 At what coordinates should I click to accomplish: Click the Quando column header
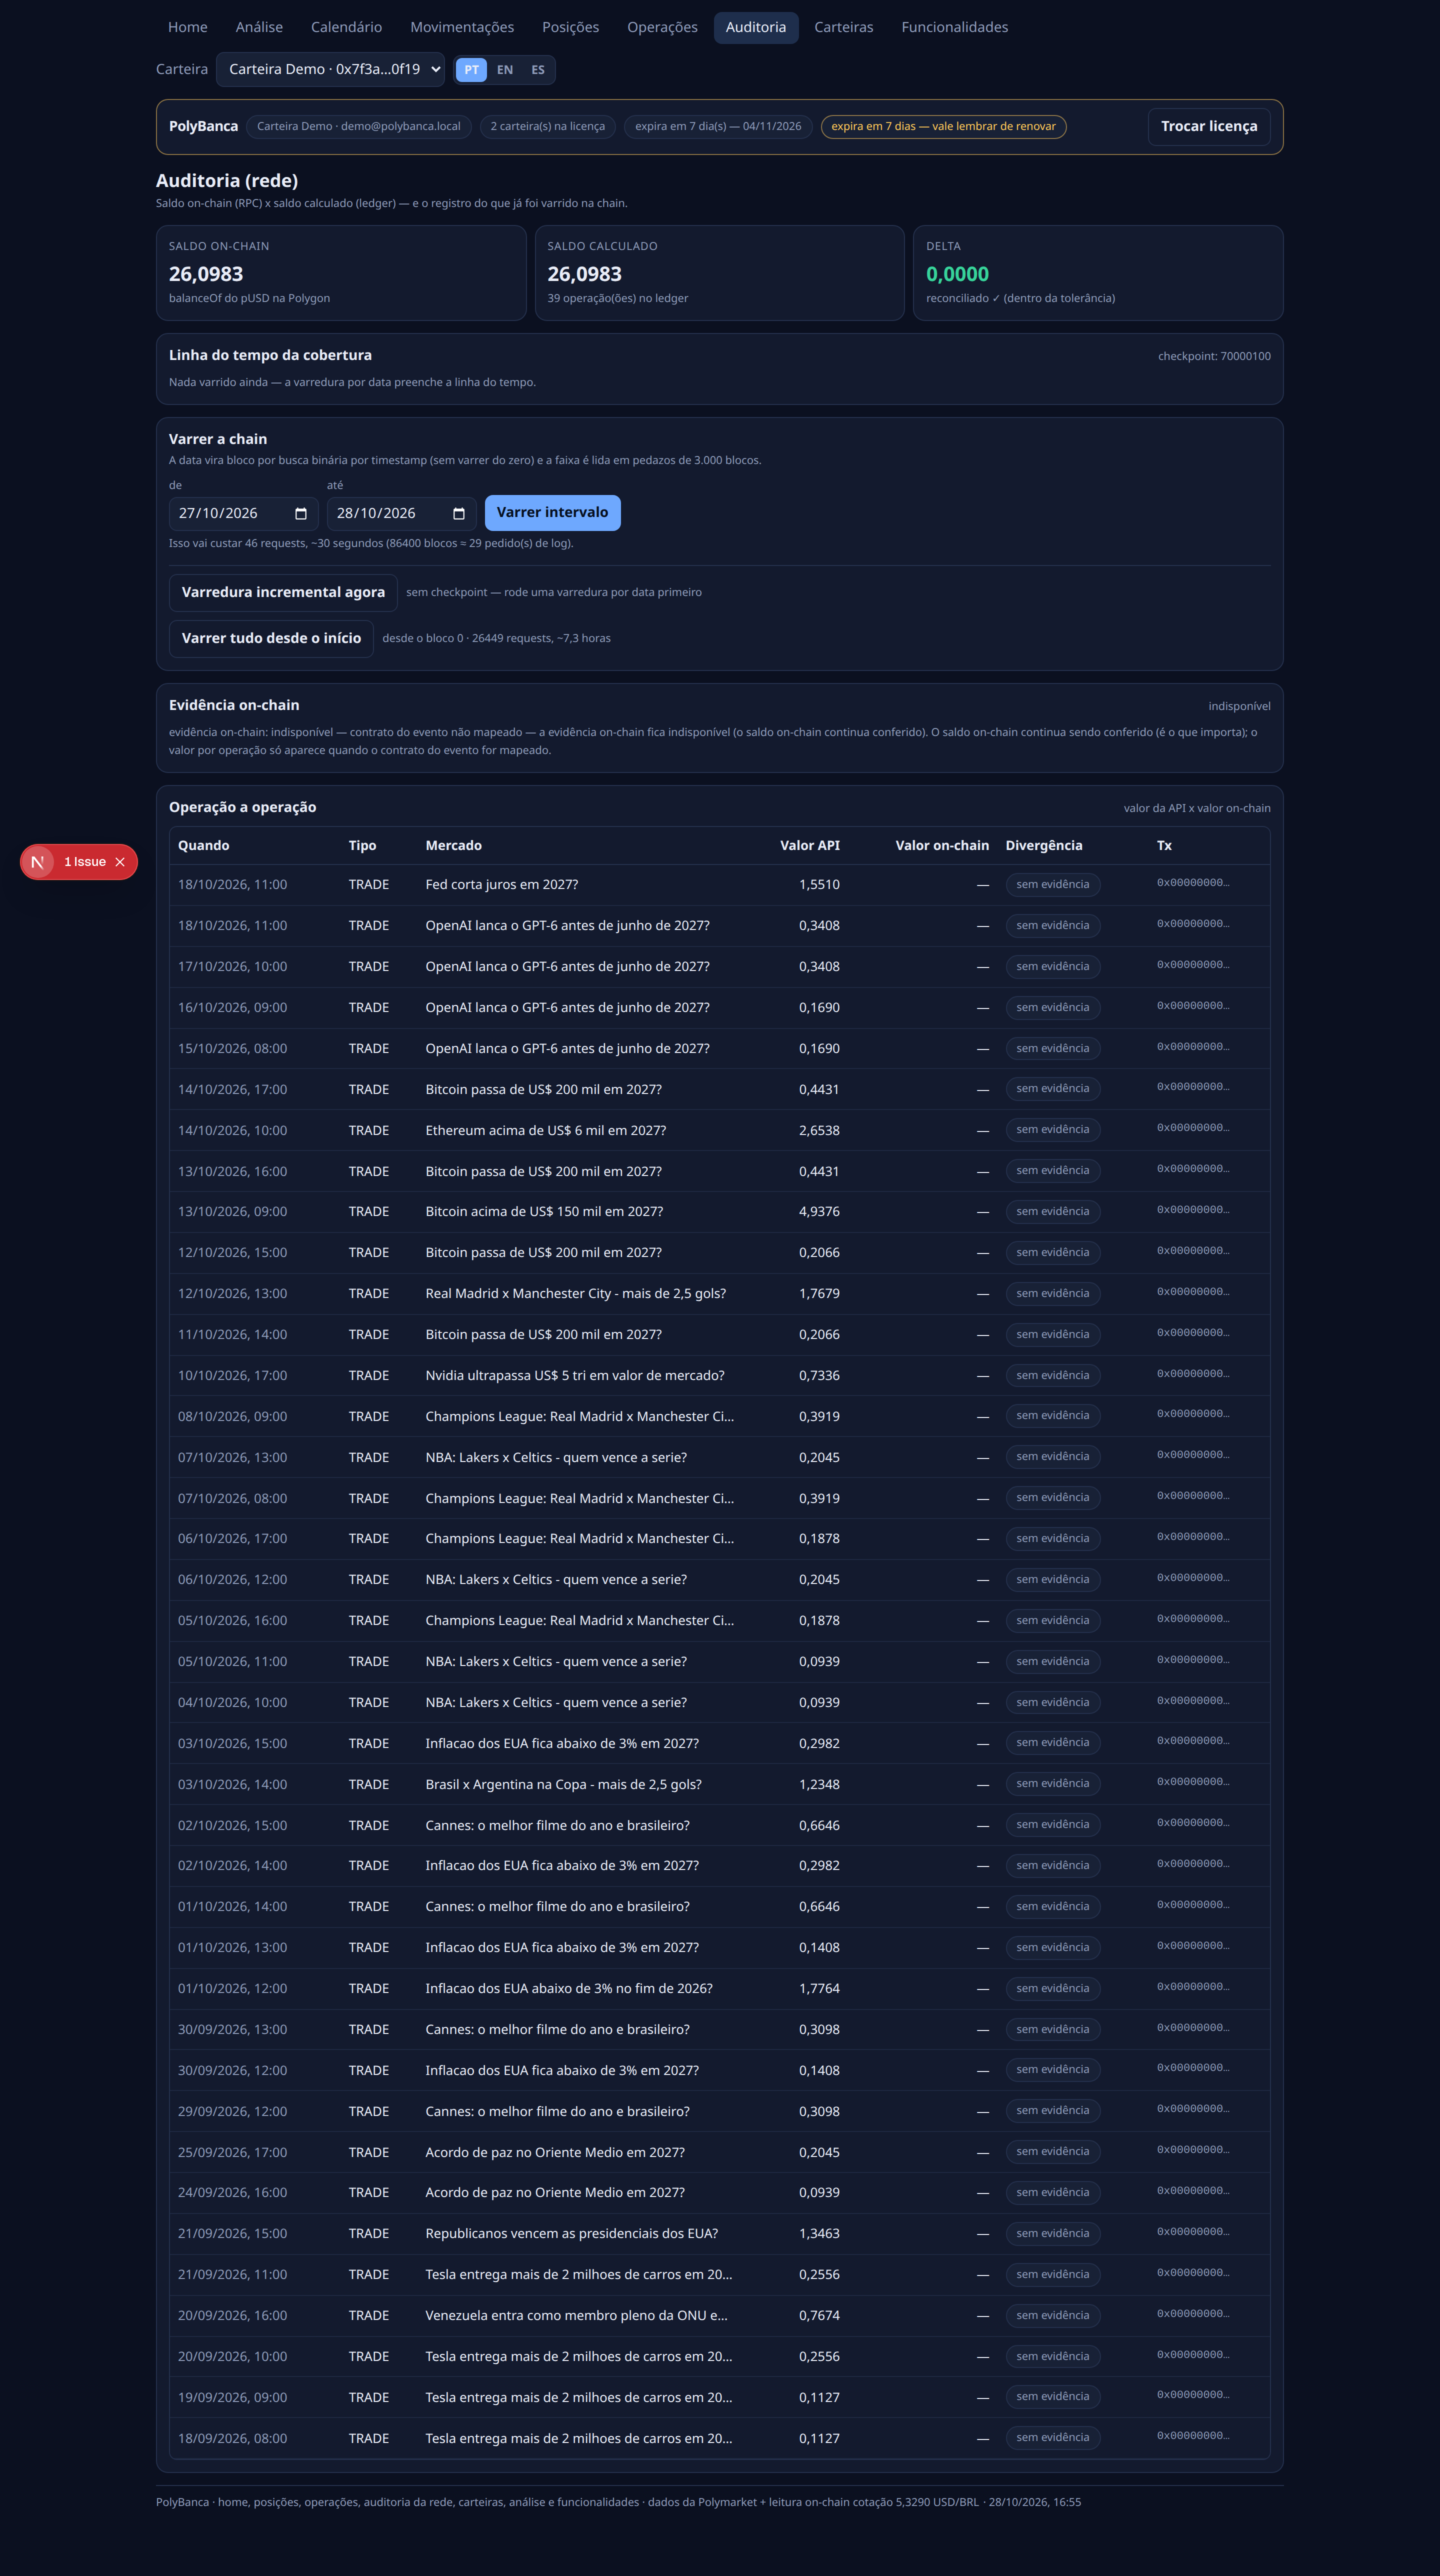204,845
